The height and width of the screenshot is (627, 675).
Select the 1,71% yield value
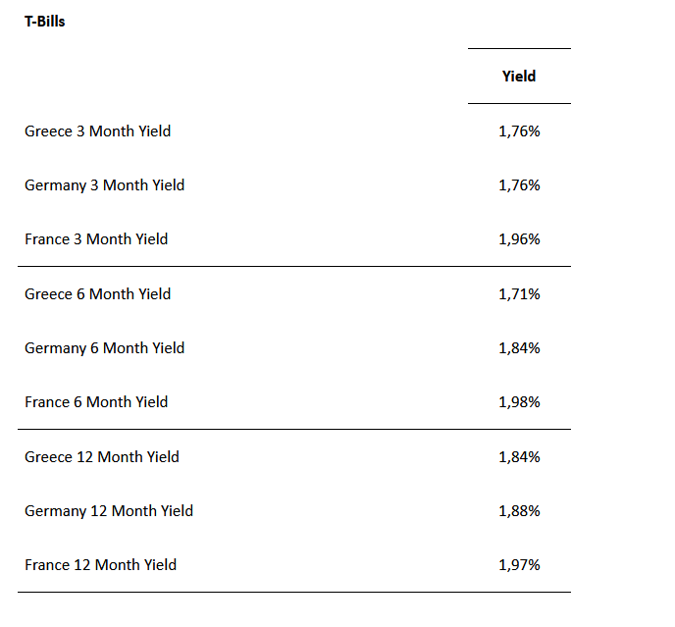(x=519, y=293)
